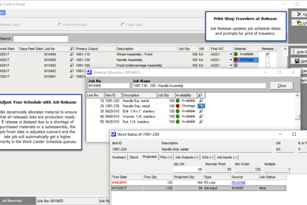Open PO10198 source link
Viewport: 307px width, 205px height.
(238, 182)
